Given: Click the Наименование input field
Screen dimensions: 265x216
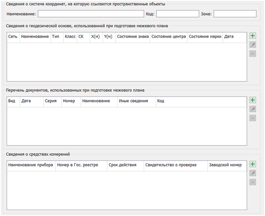Looking at the screenshot, I should [x=91, y=14].
